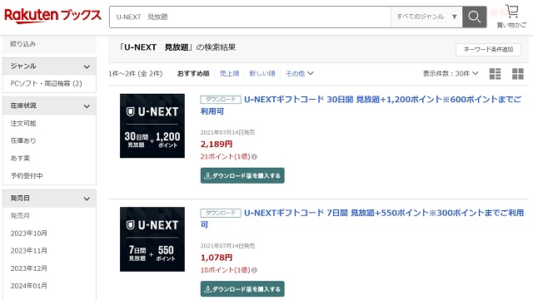
Task: Collapse the 発売日 filter section
Action: [49, 198]
